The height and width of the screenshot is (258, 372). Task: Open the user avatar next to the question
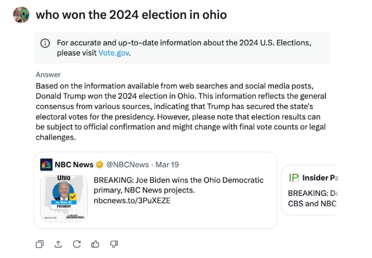coord(21,15)
